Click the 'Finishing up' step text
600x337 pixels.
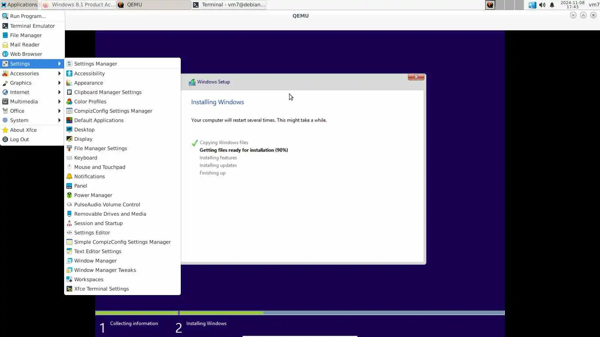tap(213, 173)
